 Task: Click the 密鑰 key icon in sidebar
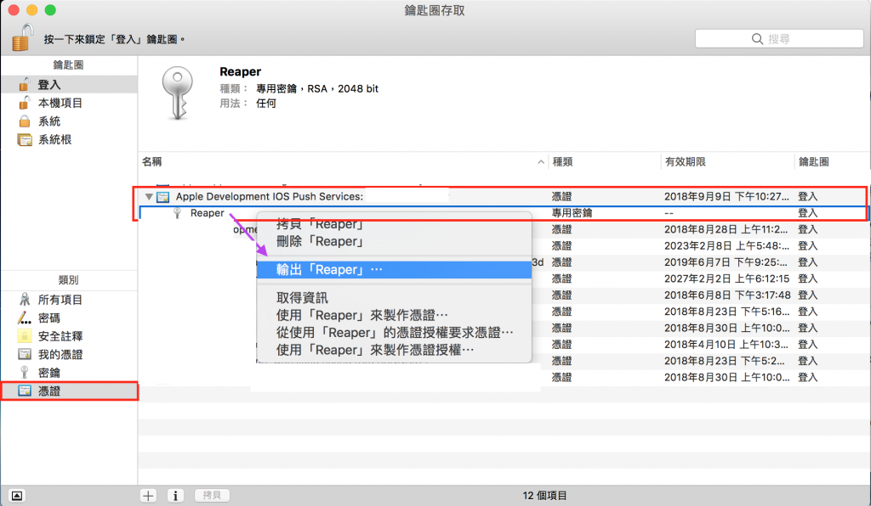tap(25, 373)
